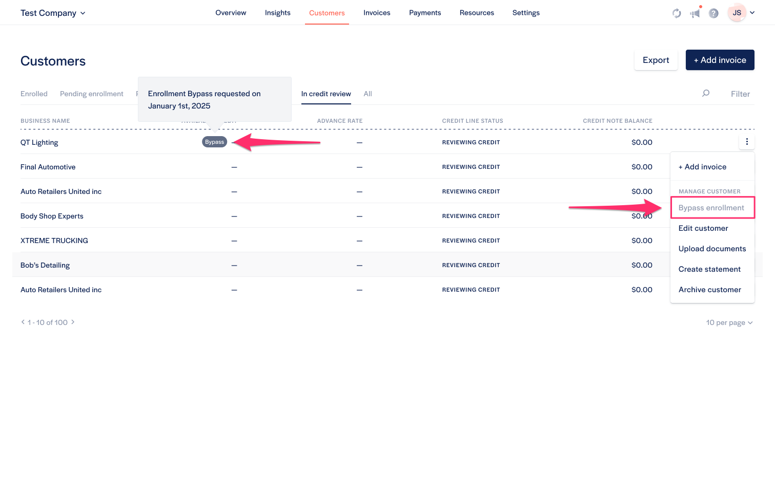
Task: Click the JS user avatar
Action: pos(737,13)
